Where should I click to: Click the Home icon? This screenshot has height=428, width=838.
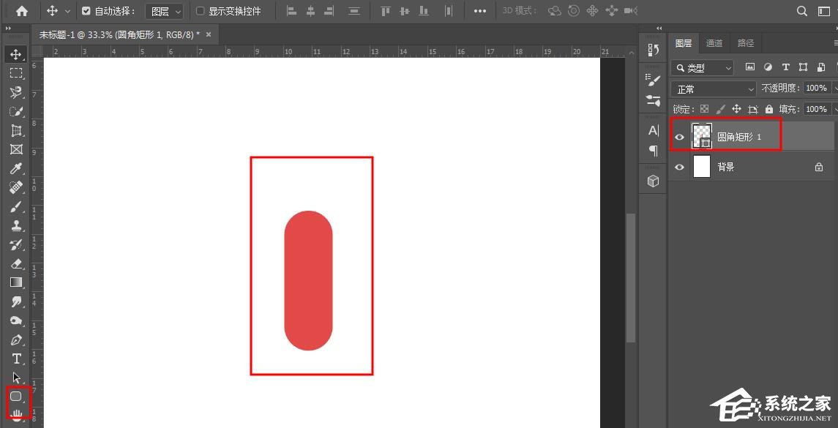tap(22, 11)
